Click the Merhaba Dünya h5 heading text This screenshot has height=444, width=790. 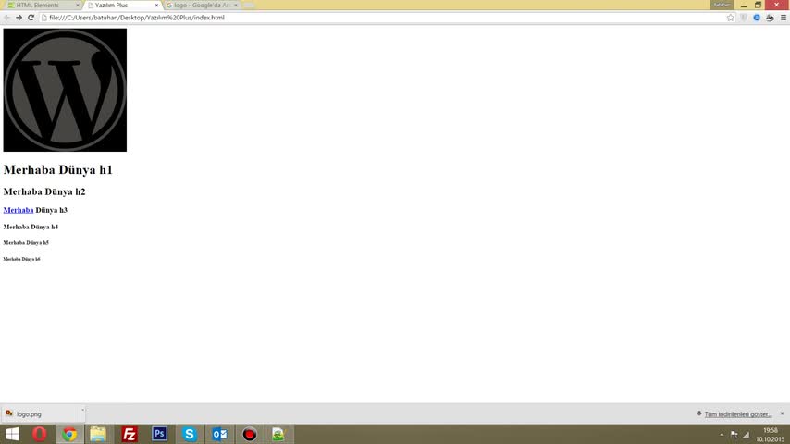pyautogui.click(x=26, y=243)
